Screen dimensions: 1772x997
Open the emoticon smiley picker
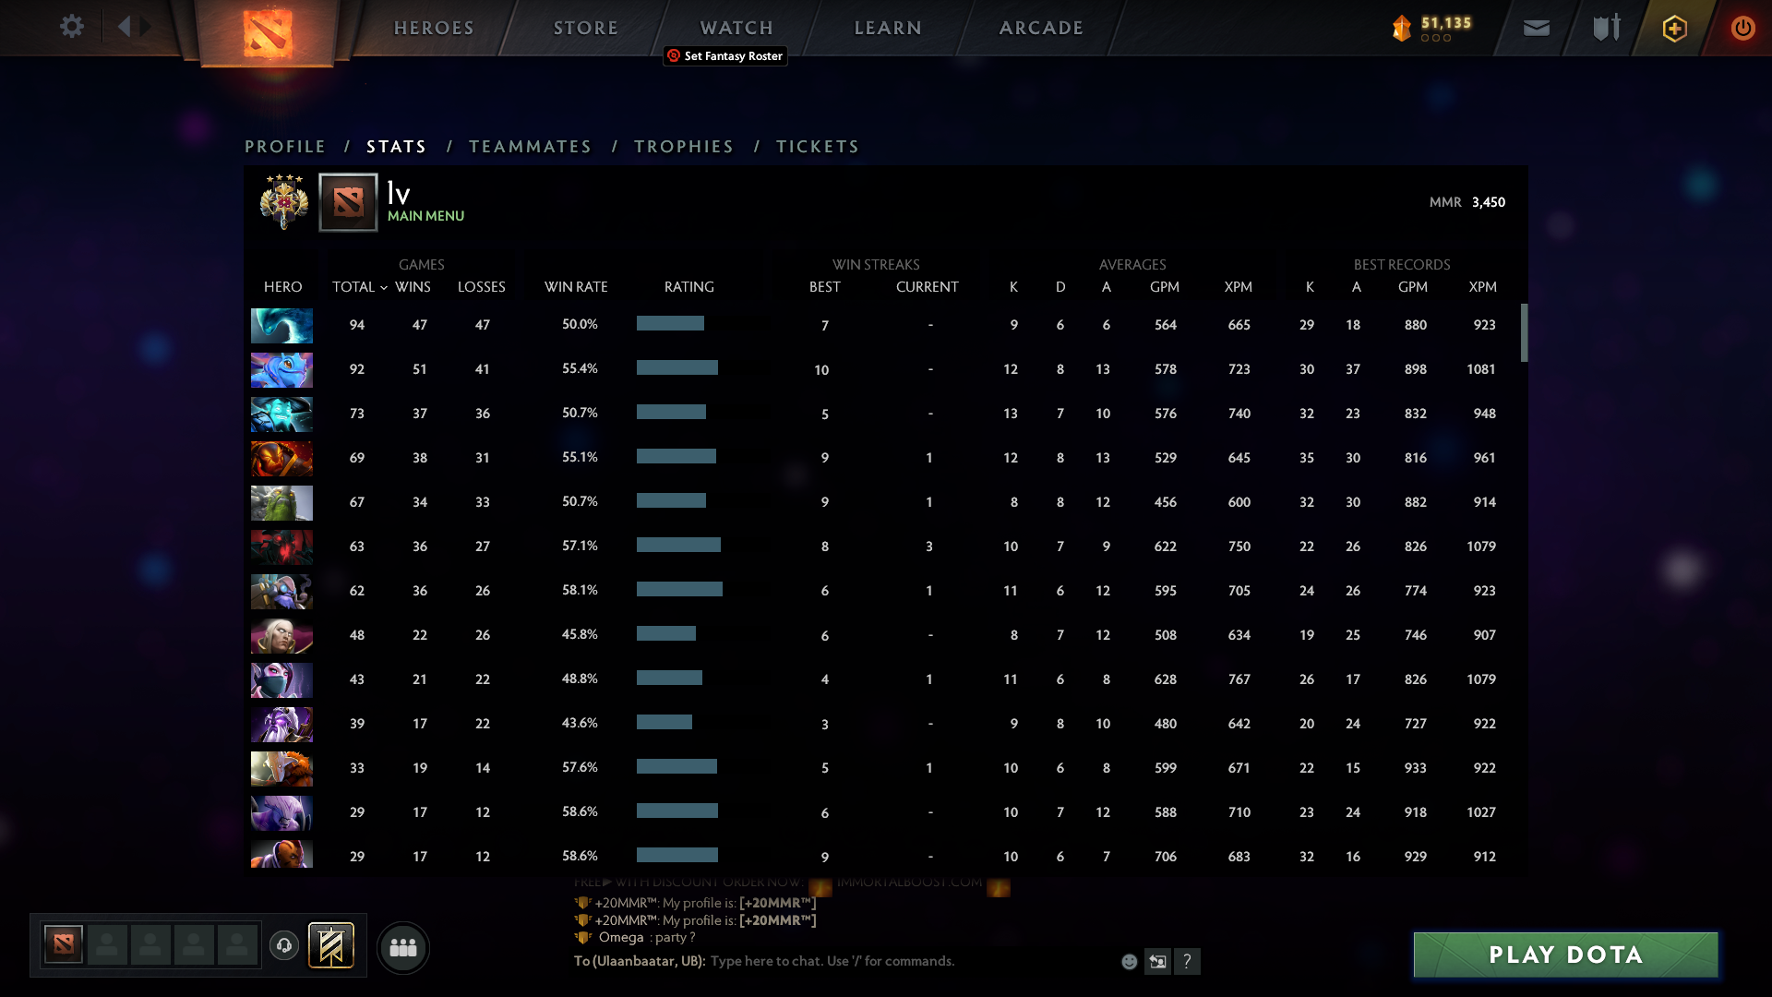coord(1129,962)
